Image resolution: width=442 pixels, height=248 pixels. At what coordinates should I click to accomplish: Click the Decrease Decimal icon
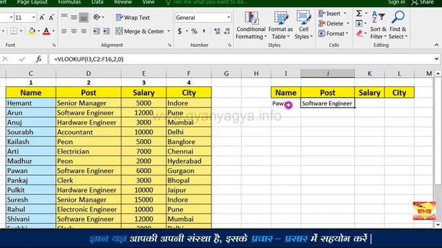click(227, 31)
